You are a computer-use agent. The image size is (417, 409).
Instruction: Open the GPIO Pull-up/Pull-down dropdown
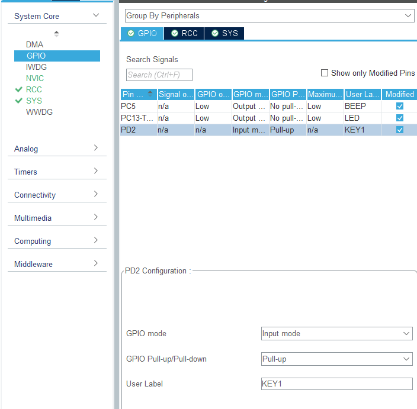point(336,359)
